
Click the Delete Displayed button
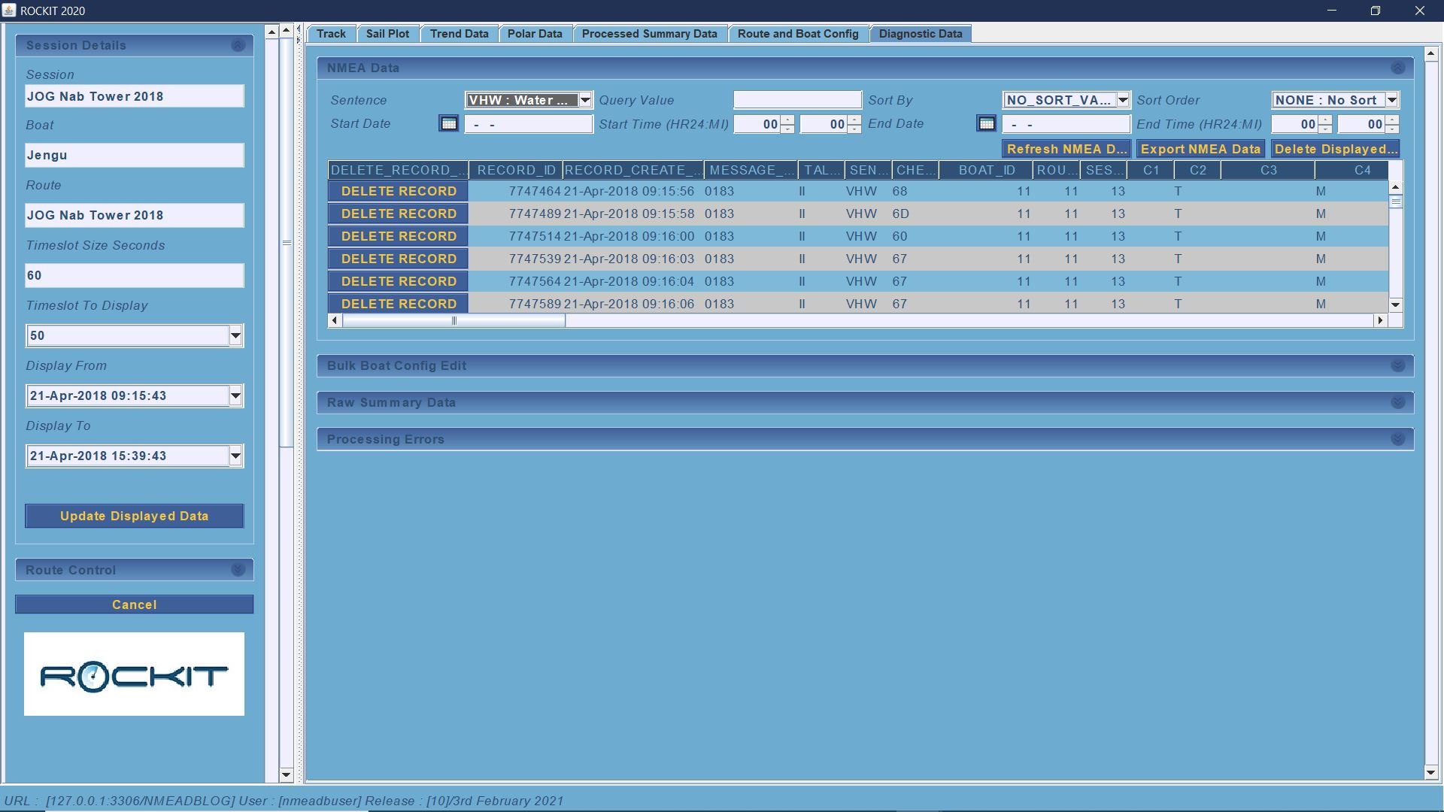[x=1335, y=149]
